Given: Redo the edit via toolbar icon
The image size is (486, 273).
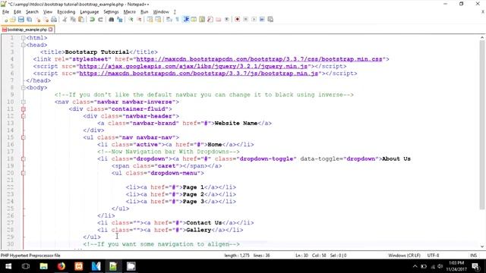Looking at the screenshot, I should (100, 20).
